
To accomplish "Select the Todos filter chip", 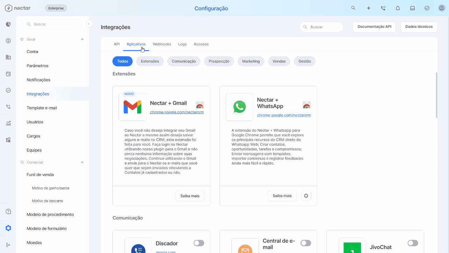I will click(123, 61).
